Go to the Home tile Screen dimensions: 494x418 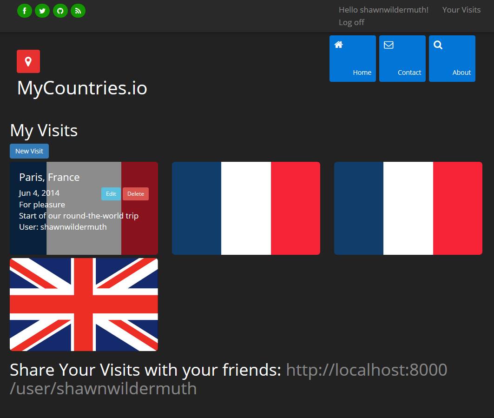pyautogui.click(x=353, y=58)
